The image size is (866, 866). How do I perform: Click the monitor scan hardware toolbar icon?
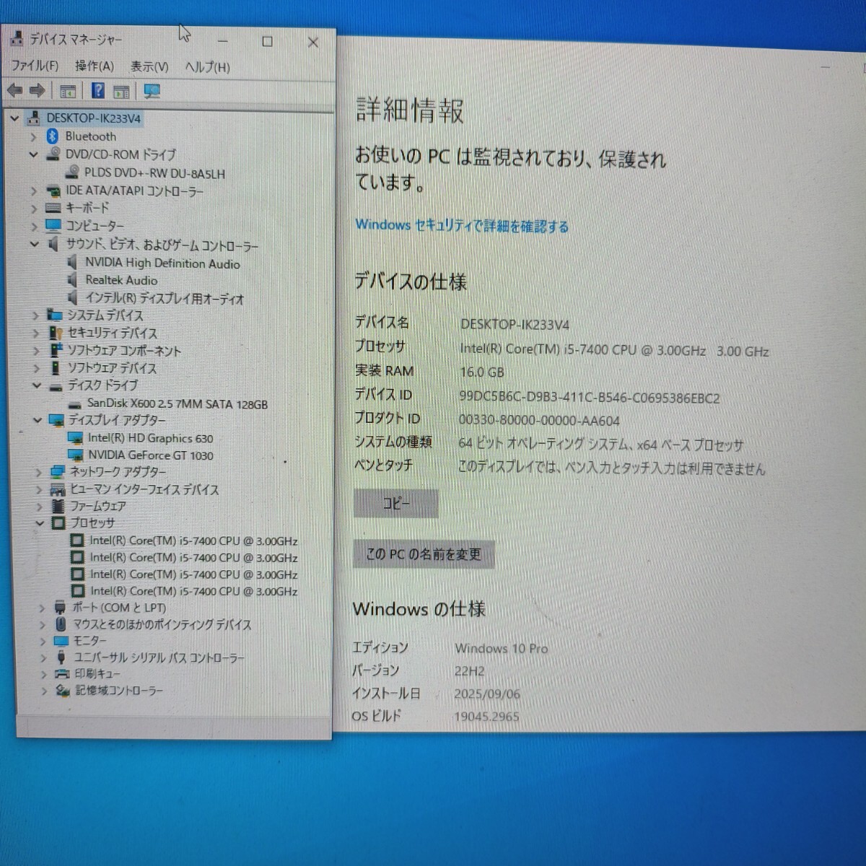point(152,91)
